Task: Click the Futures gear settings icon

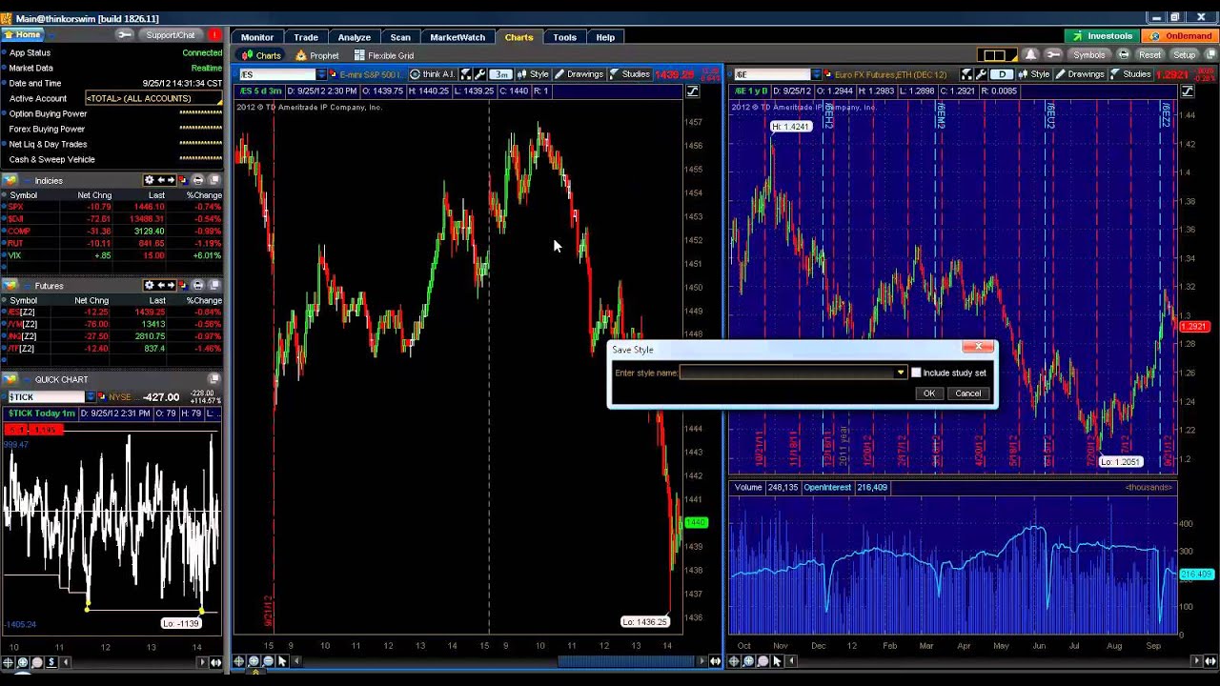Action: pos(149,285)
